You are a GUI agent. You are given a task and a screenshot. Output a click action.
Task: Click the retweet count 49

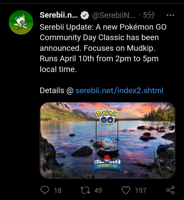pyautogui.click(x=98, y=191)
